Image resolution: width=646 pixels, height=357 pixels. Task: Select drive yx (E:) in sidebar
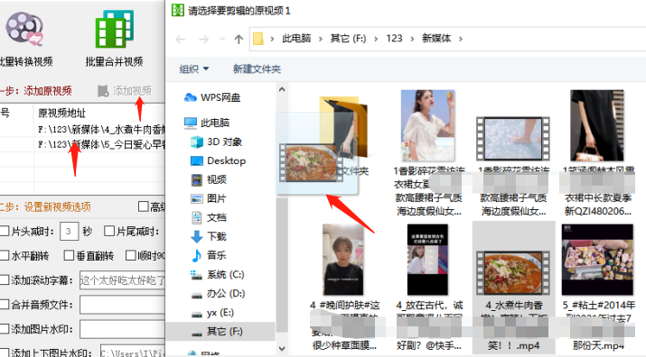coord(212,313)
